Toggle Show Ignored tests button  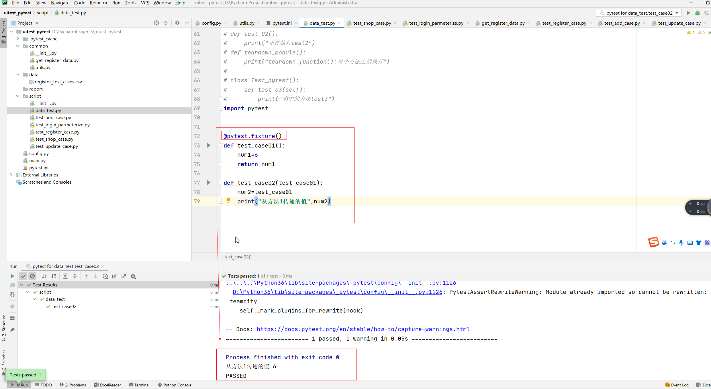coord(32,276)
